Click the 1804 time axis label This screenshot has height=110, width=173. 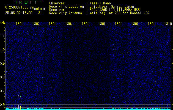click(69, 24)
